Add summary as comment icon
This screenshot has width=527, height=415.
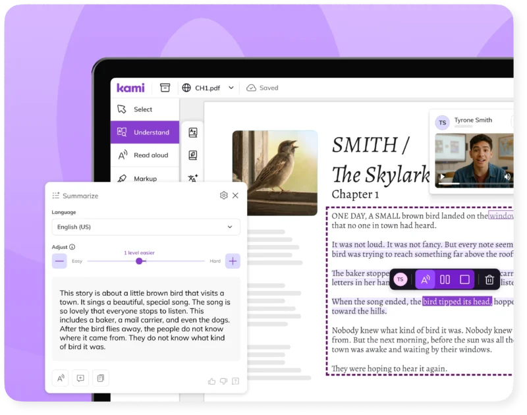[x=80, y=378]
